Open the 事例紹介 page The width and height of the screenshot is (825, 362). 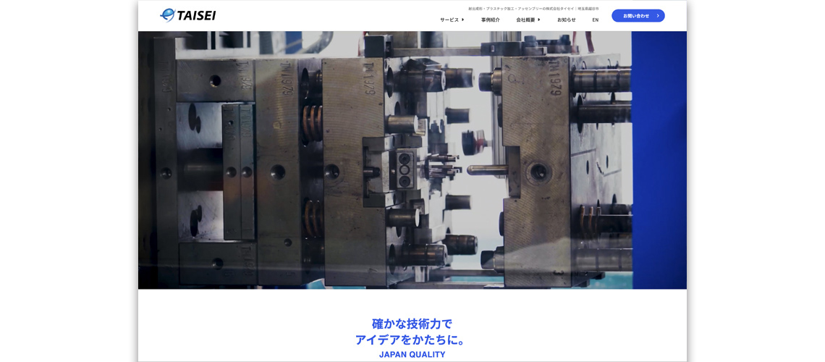[491, 20]
